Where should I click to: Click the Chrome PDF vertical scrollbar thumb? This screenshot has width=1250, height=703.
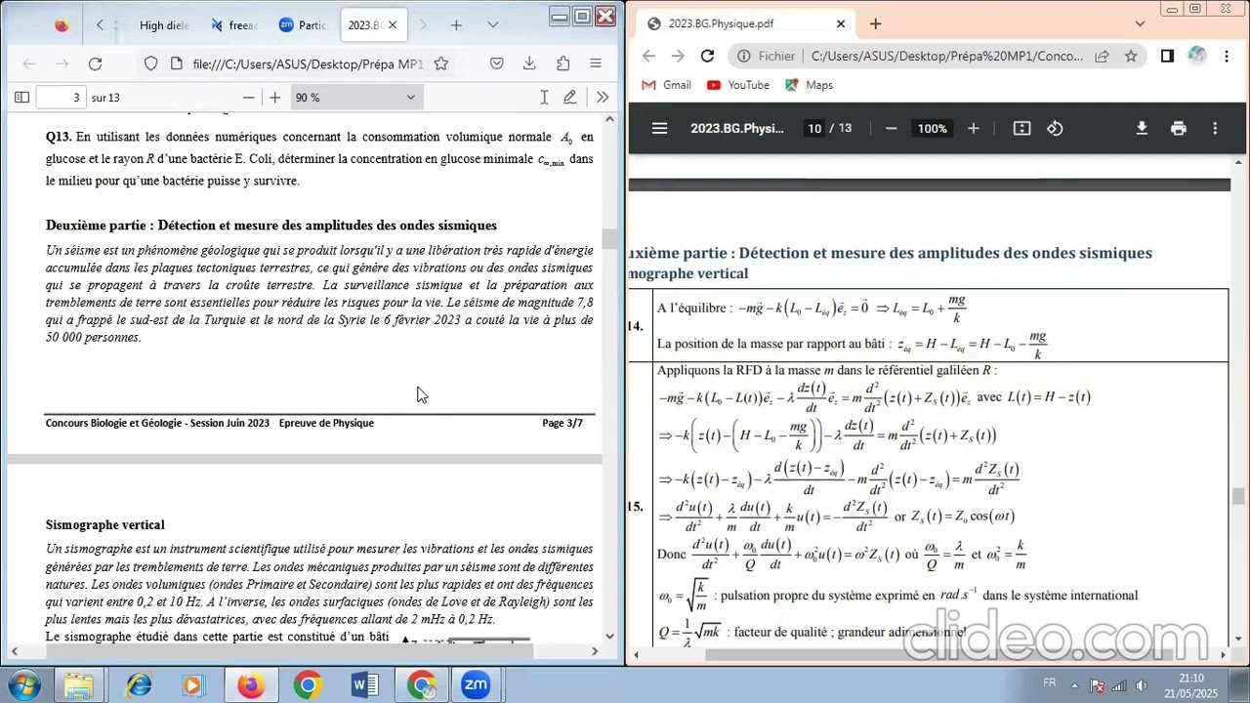(x=1238, y=496)
